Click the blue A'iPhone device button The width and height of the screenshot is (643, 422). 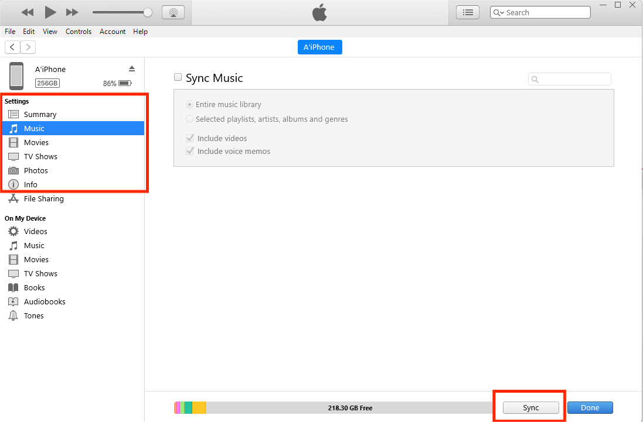[x=320, y=47]
